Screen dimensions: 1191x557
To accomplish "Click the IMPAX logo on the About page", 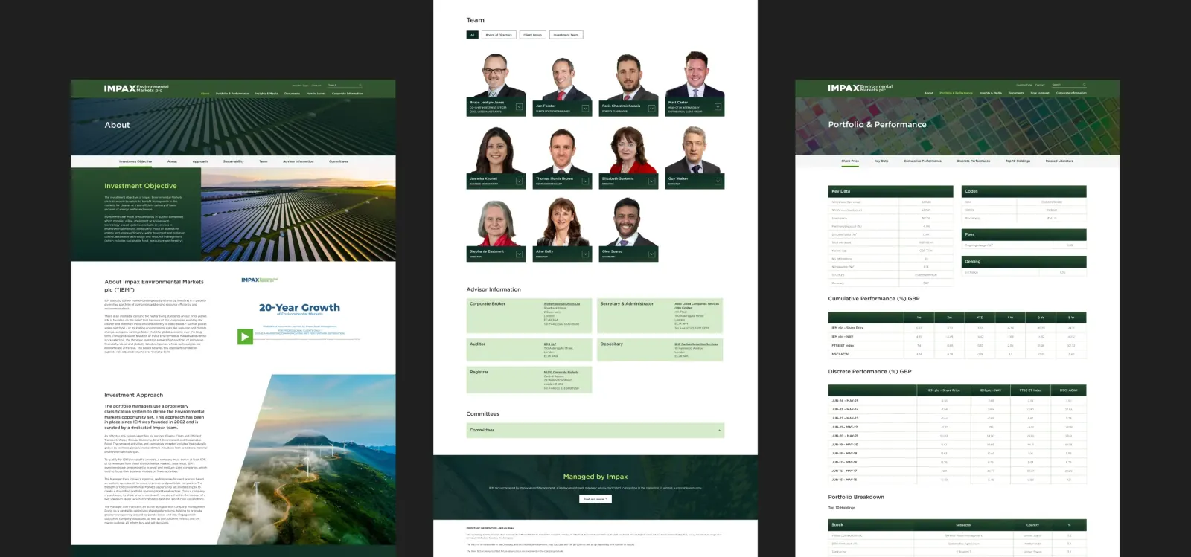I will (136, 88).
